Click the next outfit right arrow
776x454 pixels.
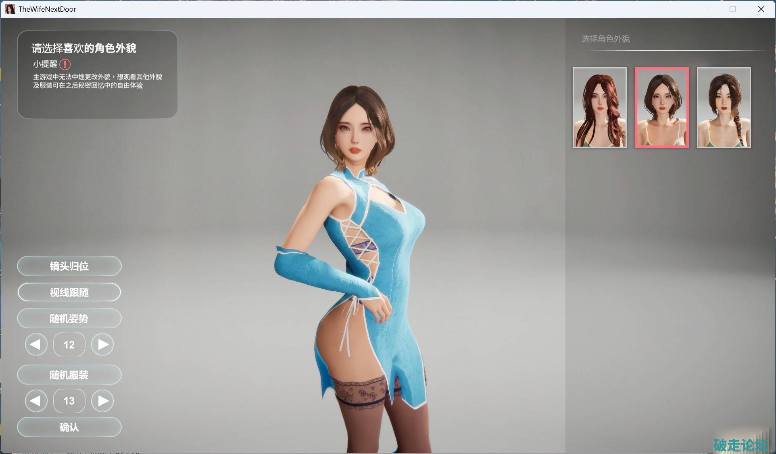click(102, 401)
